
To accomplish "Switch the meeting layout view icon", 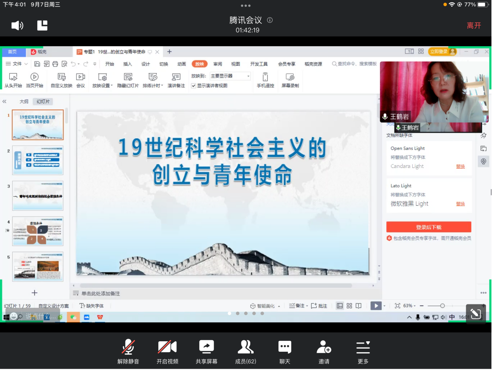I will (42, 26).
